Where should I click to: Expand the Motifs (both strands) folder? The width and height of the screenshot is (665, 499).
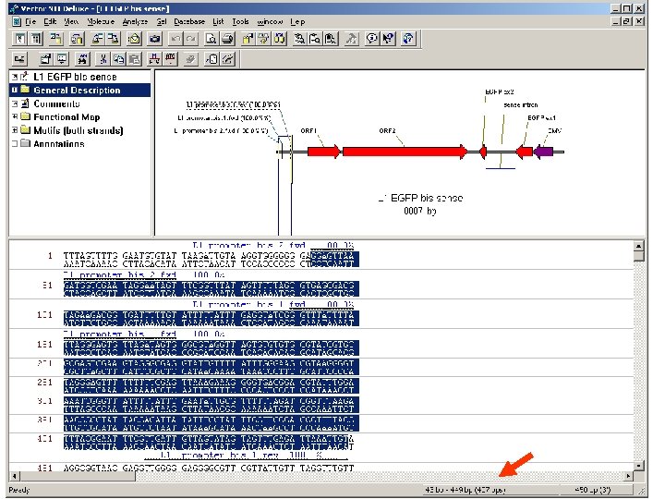point(15,130)
